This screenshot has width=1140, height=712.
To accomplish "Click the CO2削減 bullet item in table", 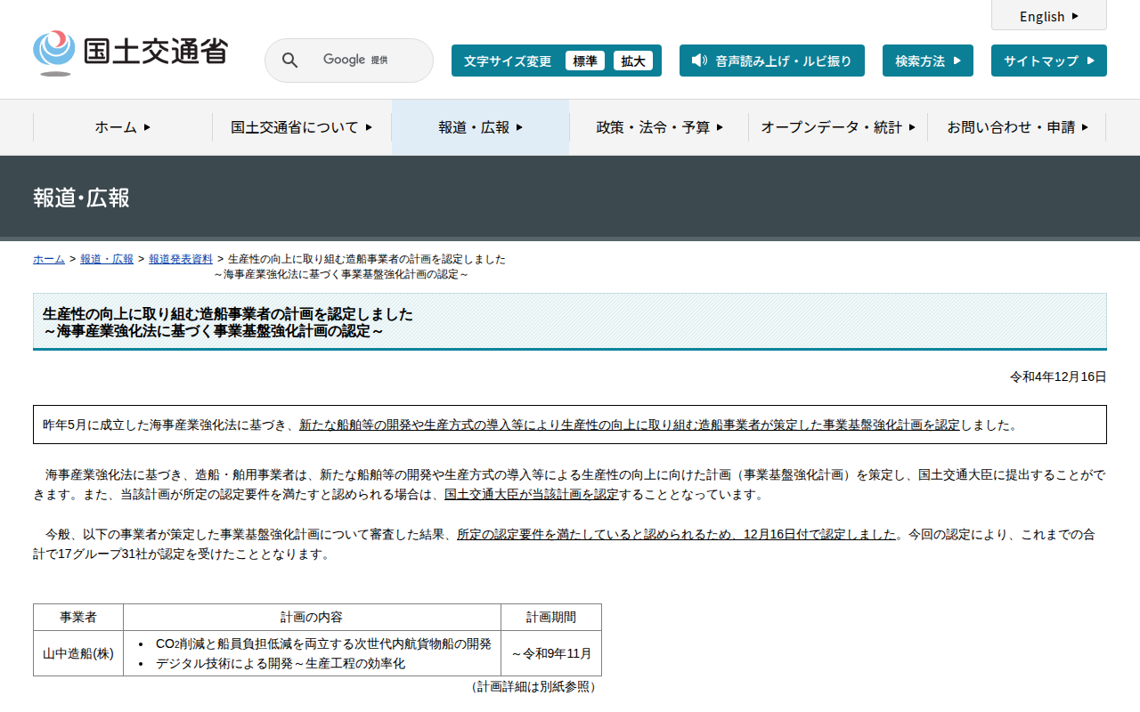I will (323, 643).
